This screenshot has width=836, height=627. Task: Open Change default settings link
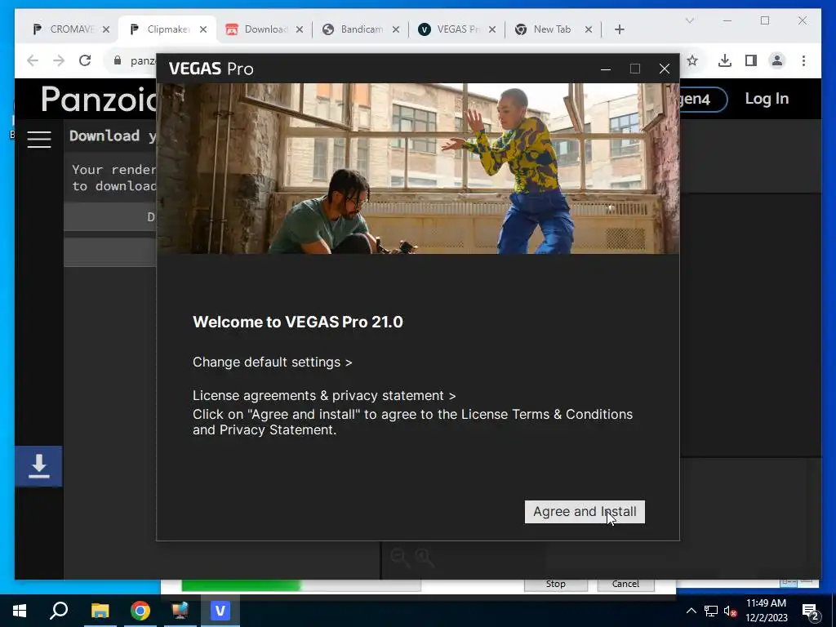coord(272,362)
